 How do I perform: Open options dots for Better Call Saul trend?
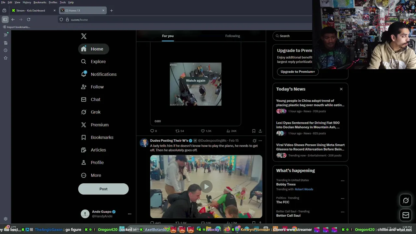tap(343, 212)
